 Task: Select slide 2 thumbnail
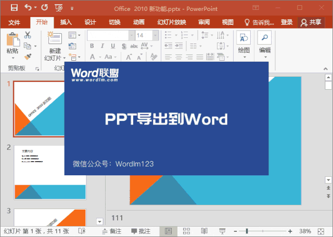coord(50,172)
